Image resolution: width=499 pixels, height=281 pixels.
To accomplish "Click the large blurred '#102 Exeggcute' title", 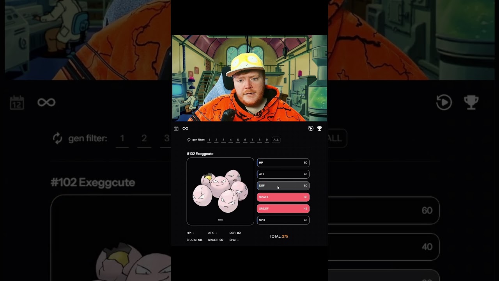I will click(93, 182).
